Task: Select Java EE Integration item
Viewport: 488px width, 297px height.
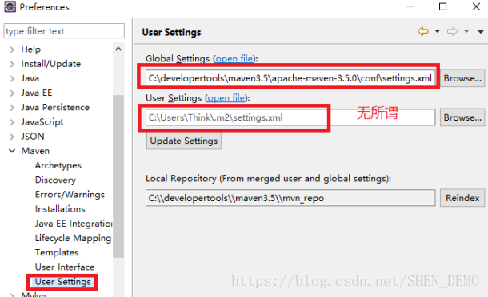Action: (74, 224)
